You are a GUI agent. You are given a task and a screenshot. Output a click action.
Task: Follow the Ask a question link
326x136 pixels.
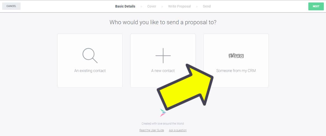(x=178, y=130)
